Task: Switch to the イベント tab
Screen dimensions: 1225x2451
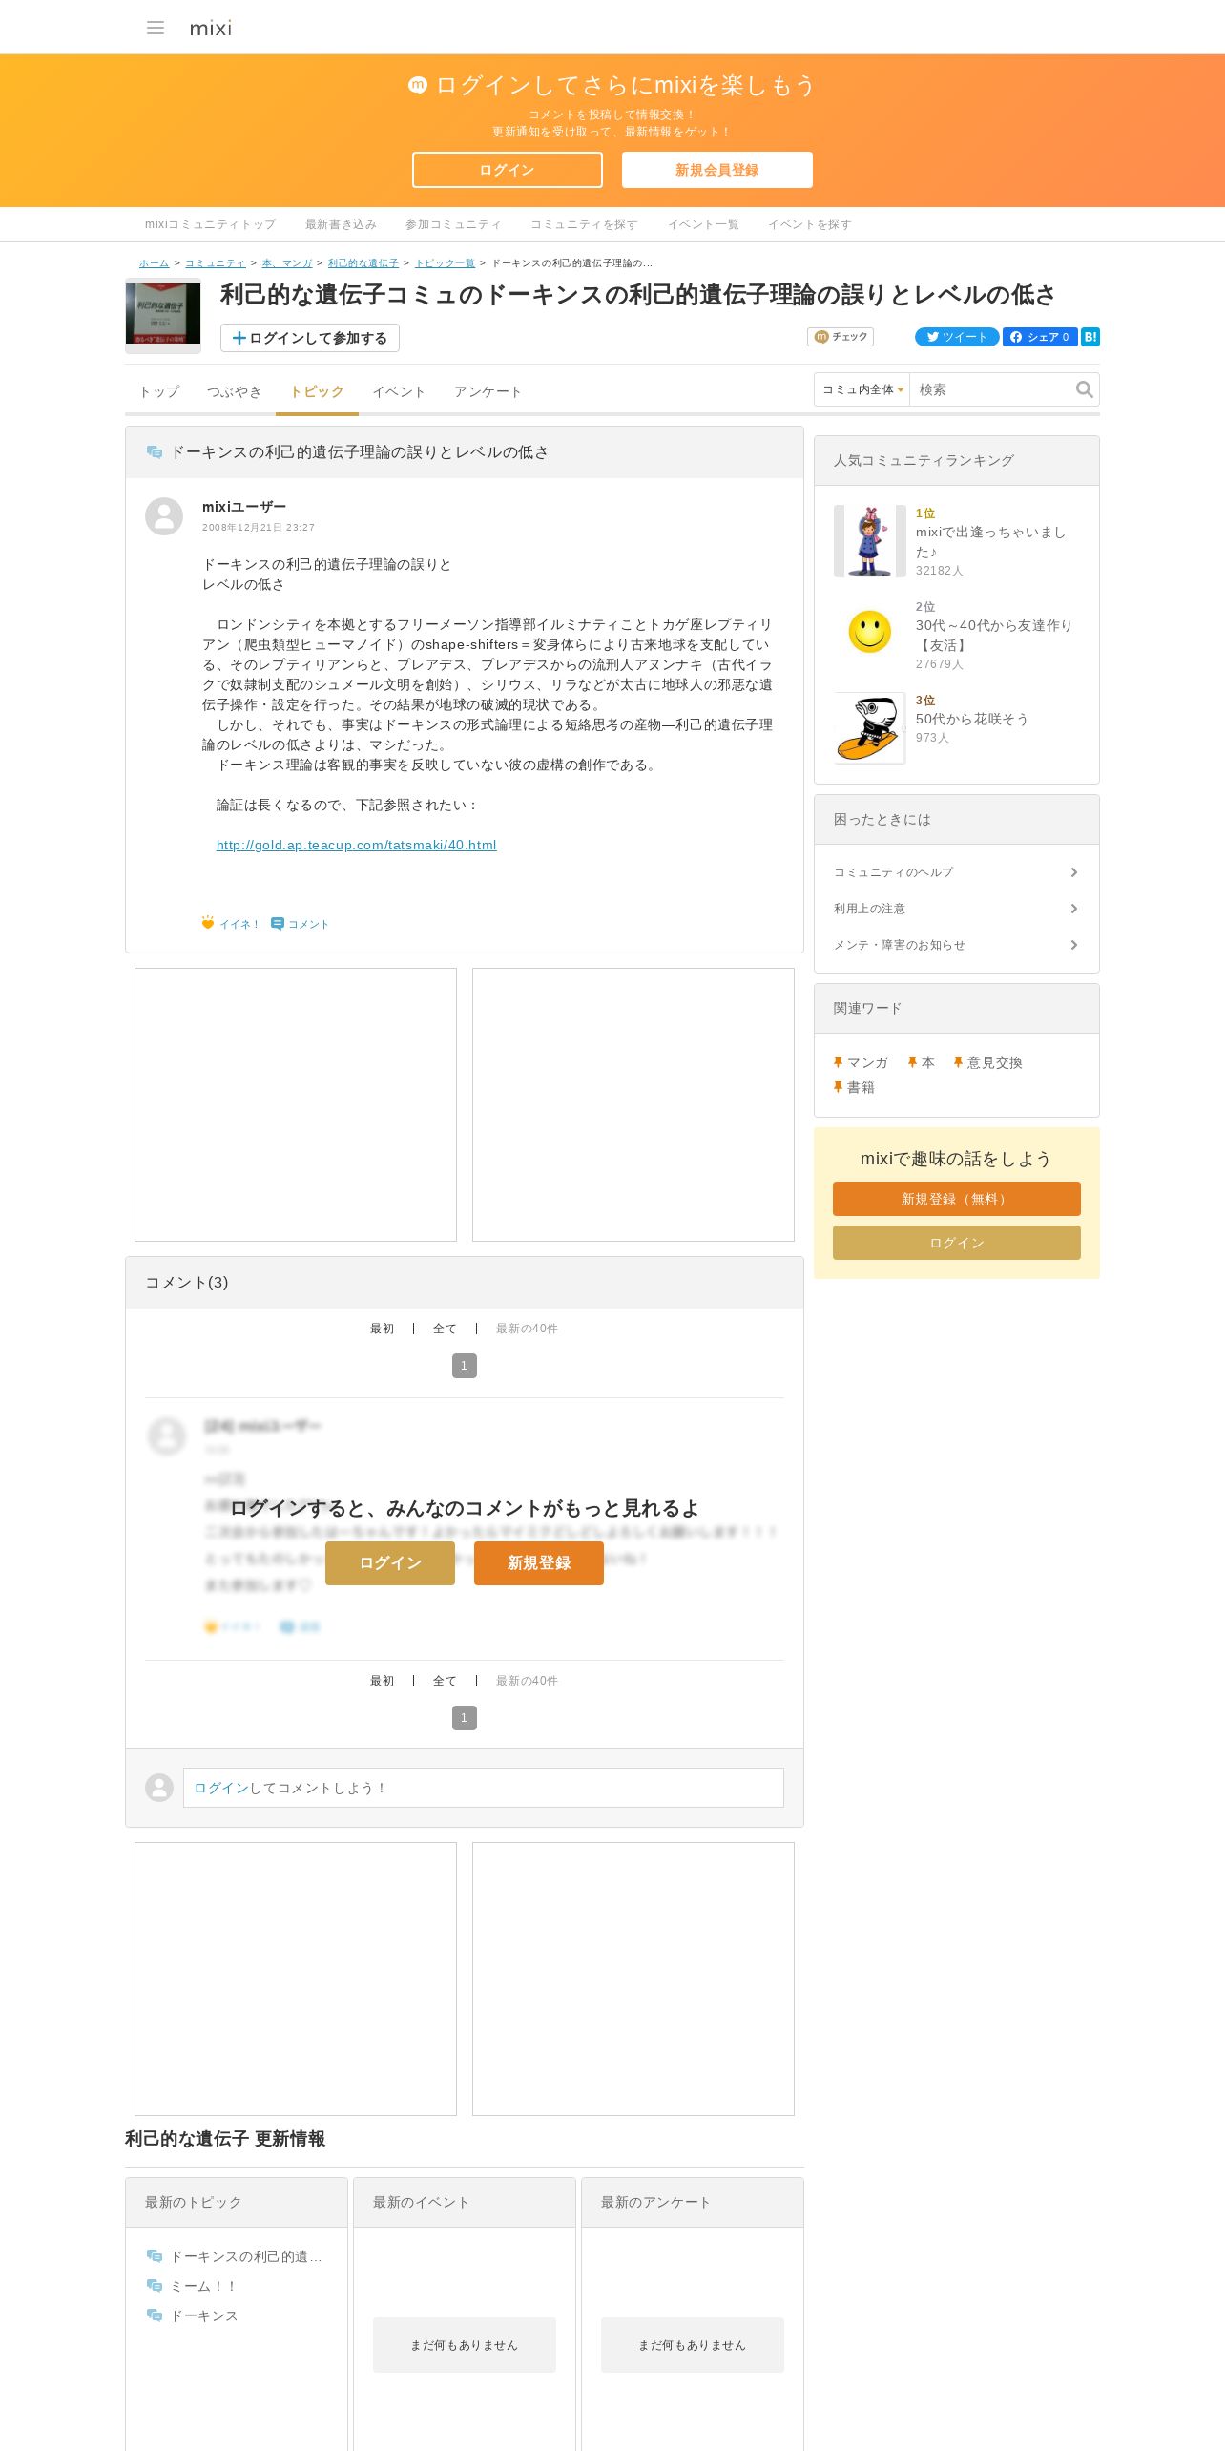Action: tap(399, 391)
